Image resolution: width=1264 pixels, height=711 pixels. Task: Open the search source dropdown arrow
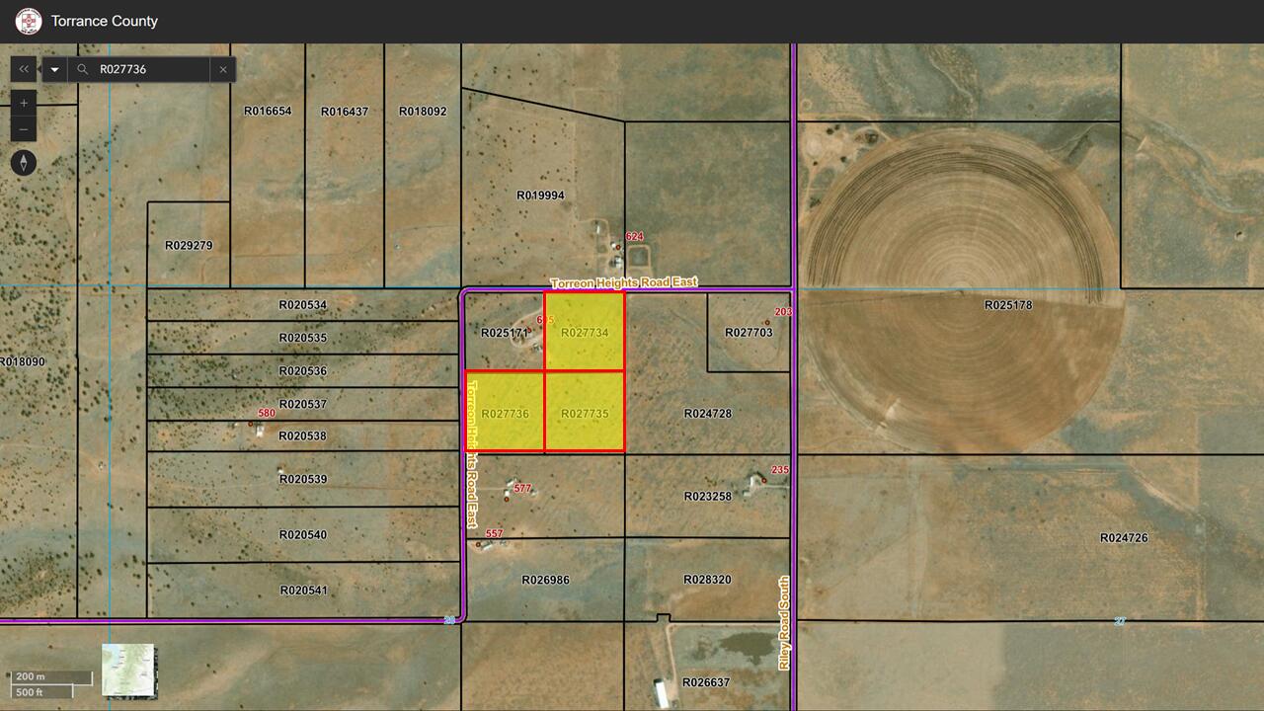[55, 69]
